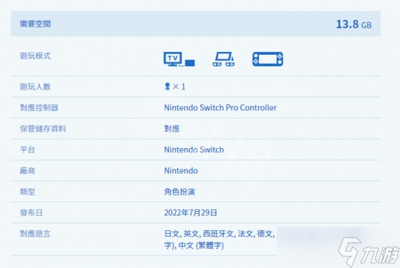Click the 平台 label

pyautogui.click(x=27, y=149)
